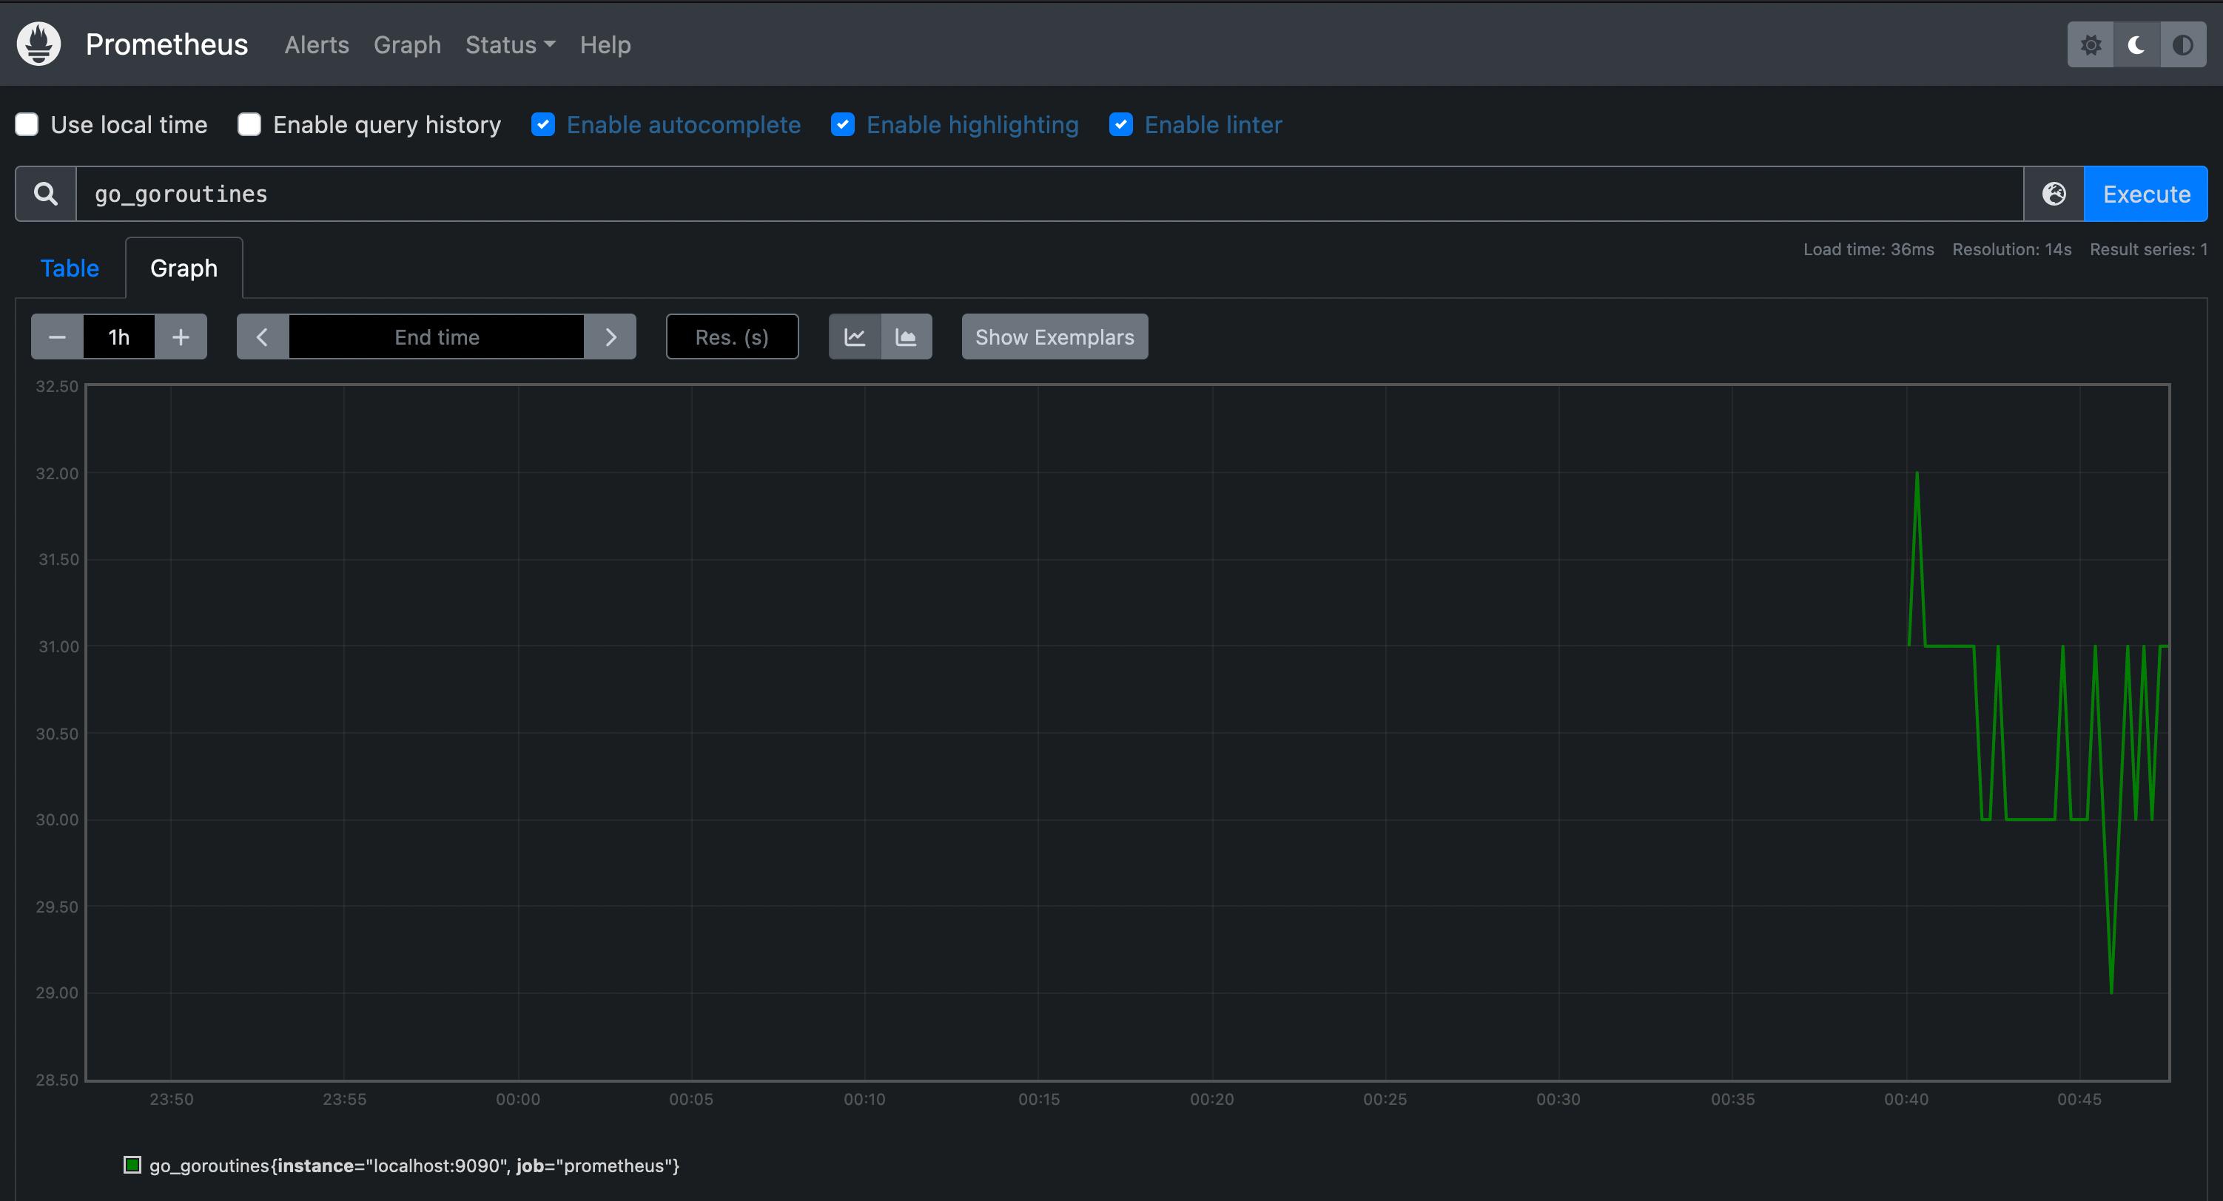Click the Load time: 36ms text
2223x1201 pixels.
(1869, 249)
